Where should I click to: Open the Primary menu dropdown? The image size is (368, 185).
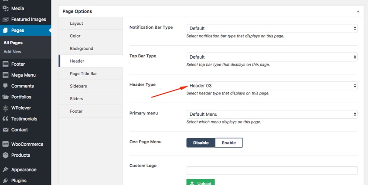(272, 114)
